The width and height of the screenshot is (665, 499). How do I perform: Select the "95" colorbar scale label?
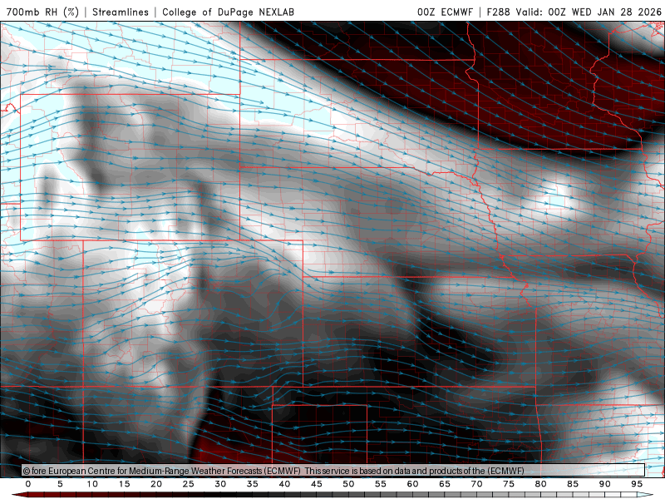coord(637,484)
